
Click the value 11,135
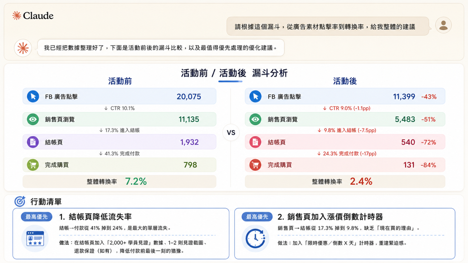coord(189,119)
